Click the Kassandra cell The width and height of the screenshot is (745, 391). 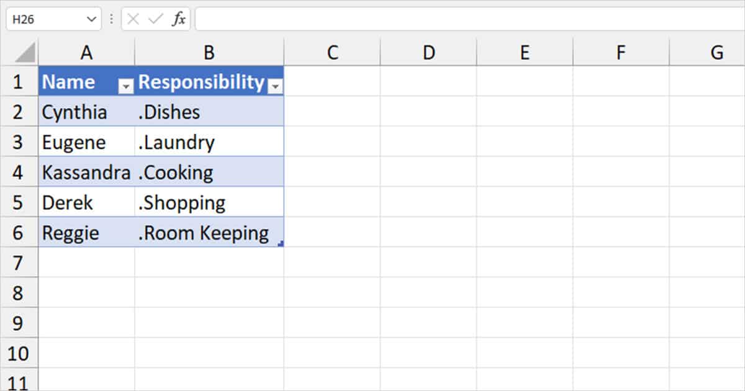[x=86, y=173]
